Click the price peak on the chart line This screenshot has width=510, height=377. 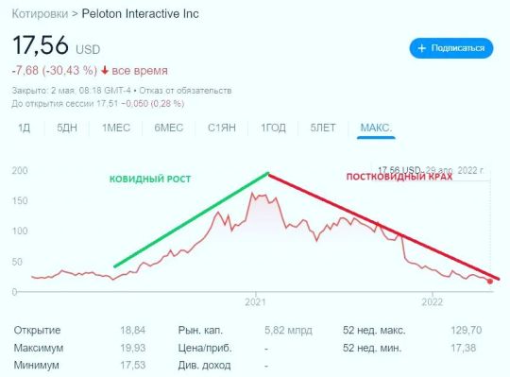pyautogui.click(x=252, y=194)
